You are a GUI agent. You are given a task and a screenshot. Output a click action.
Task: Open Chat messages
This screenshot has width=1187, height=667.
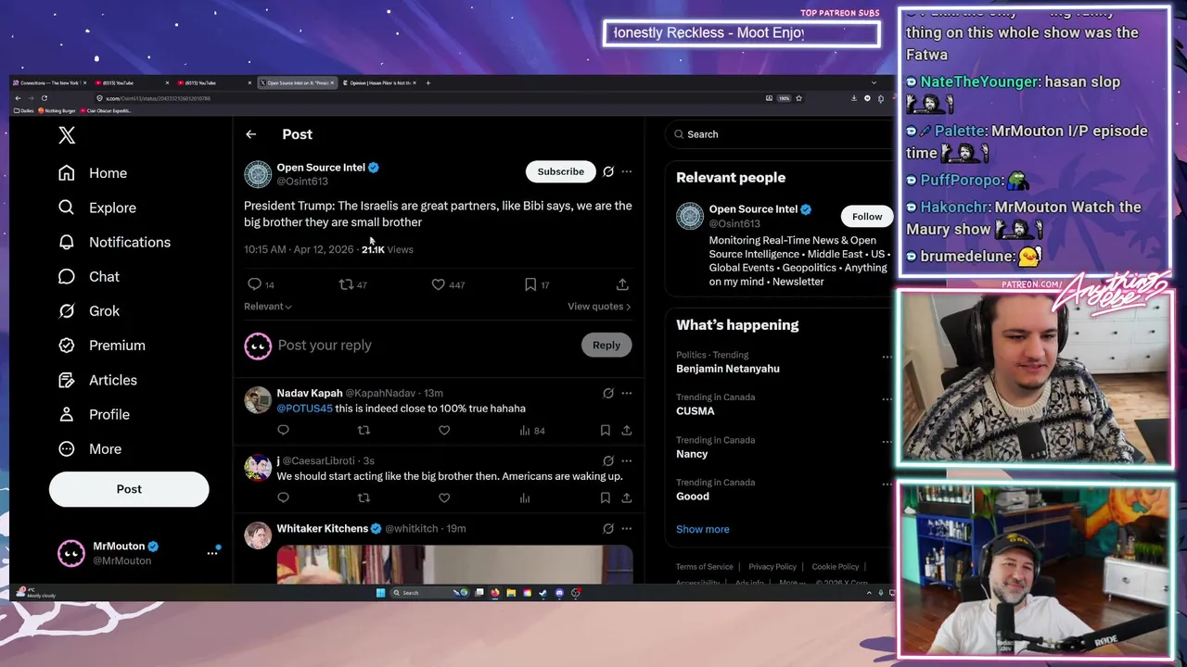pos(89,276)
